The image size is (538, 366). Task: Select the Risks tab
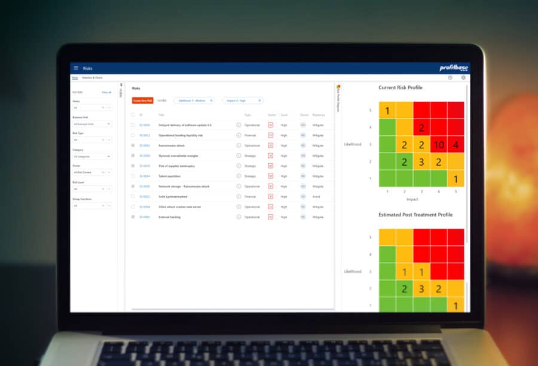pyautogui.click(x=74, y=77)
